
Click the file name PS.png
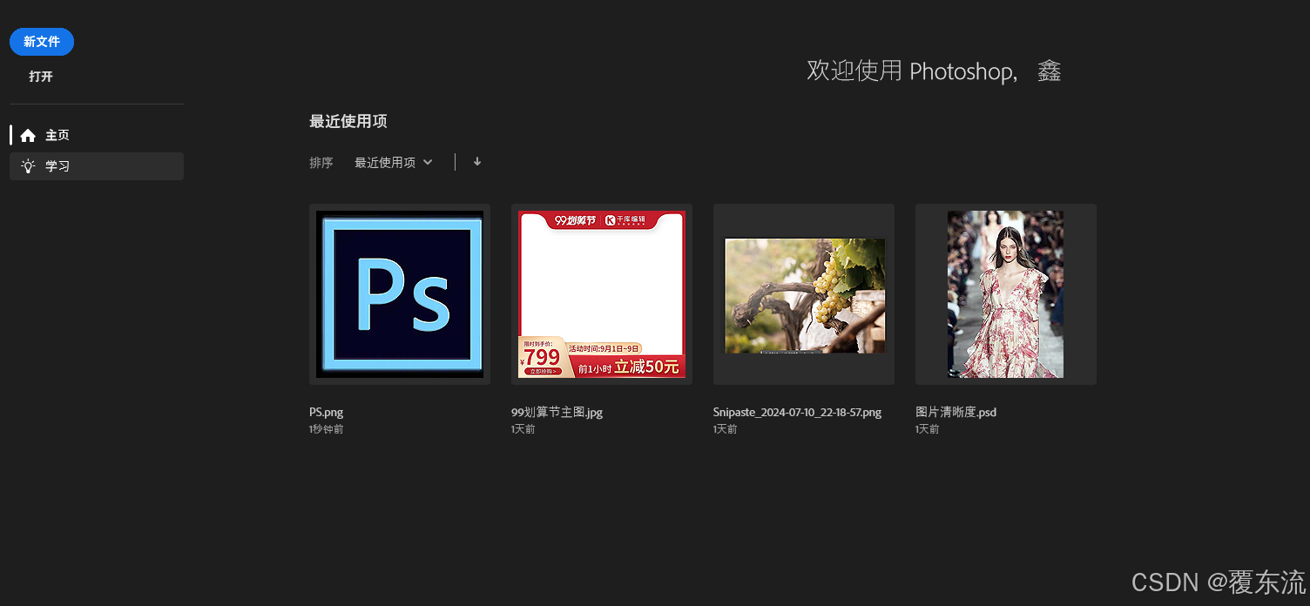pos(327,413)
